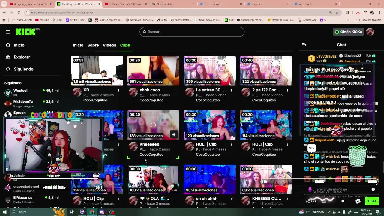Click the Explorar compass icon in sidebar
Viewport: 384px width, 216px height.
(8, 57)
